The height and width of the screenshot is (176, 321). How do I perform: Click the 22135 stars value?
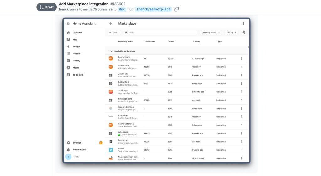point(171,59)
